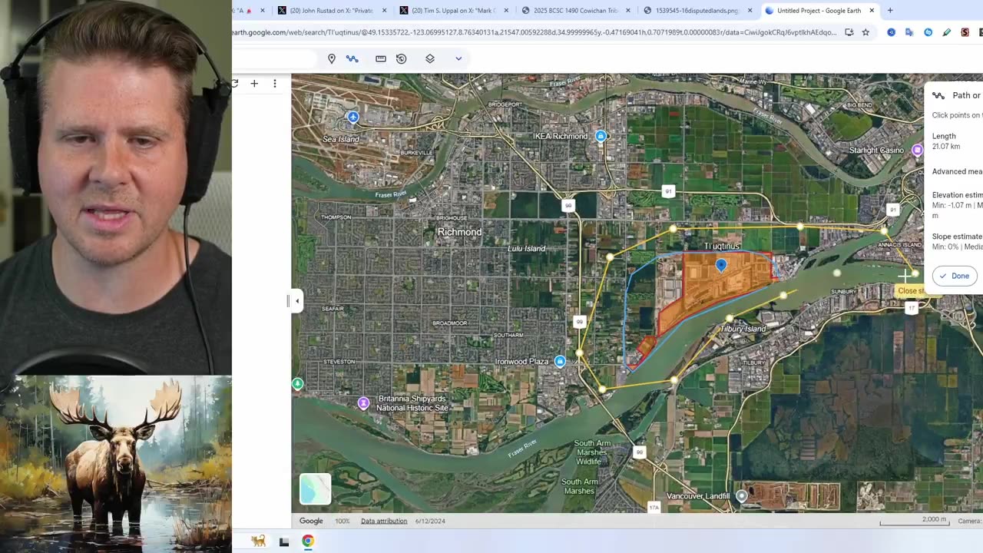Screen dimensions: 983x553
Task: Activate the Measure distance ruler tool
Action: [381, 59]
